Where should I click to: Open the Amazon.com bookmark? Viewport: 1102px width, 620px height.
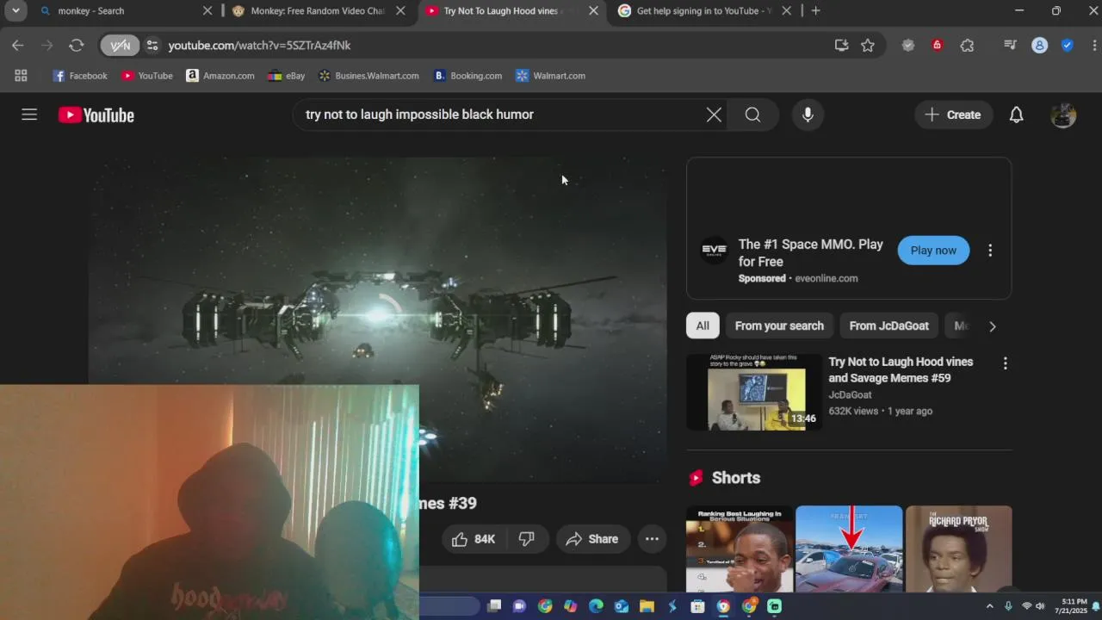point(220,76)
